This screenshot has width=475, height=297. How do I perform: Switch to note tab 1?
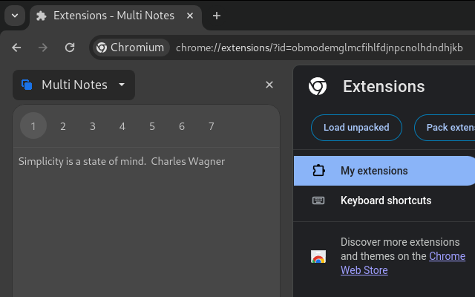point(33,125)
